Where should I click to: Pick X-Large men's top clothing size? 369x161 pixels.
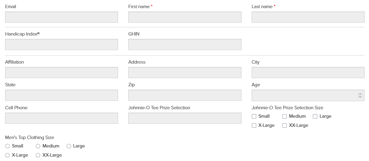coord(7,155)
